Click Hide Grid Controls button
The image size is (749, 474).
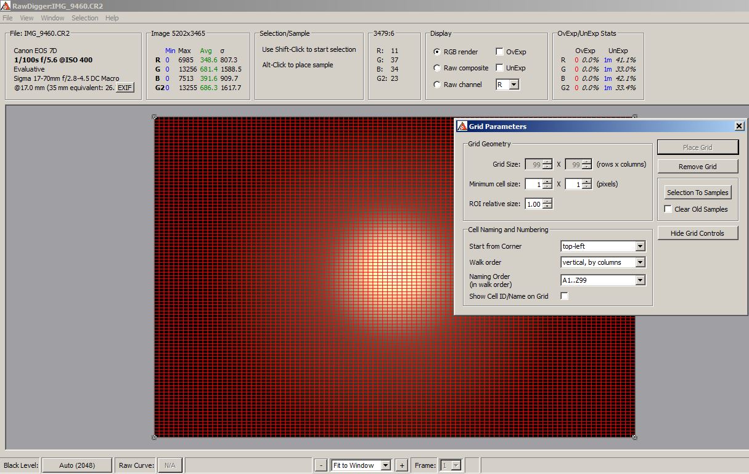[698, 233]
